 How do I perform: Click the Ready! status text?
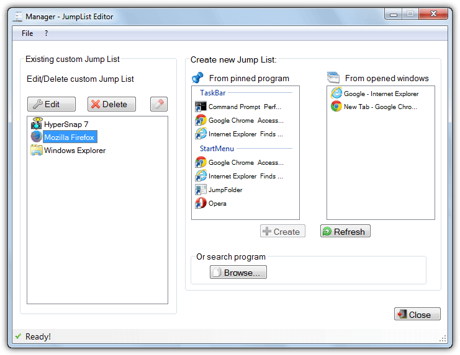(38, 336)
